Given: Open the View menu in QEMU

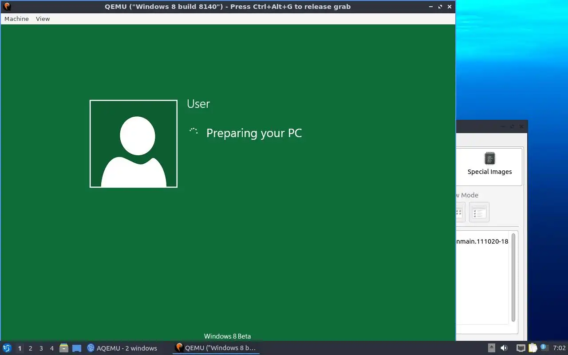Looking at the screenshot, I should [43, 19].
